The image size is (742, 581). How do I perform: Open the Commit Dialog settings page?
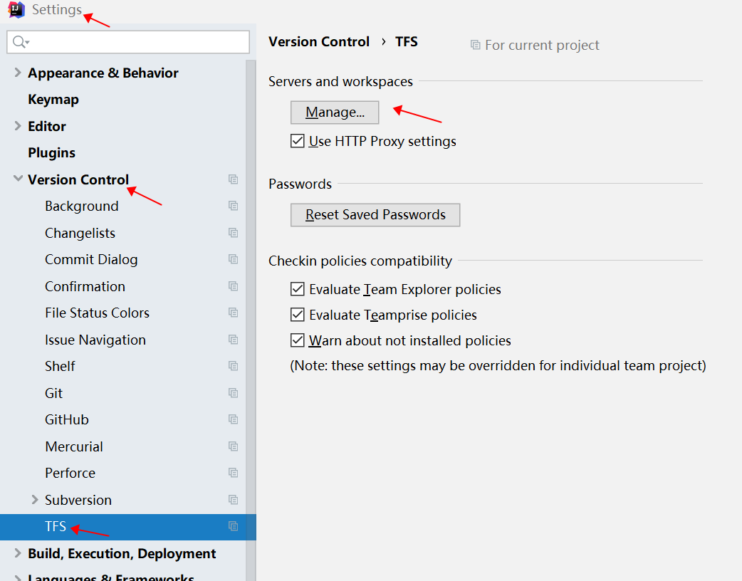[91, 259]
